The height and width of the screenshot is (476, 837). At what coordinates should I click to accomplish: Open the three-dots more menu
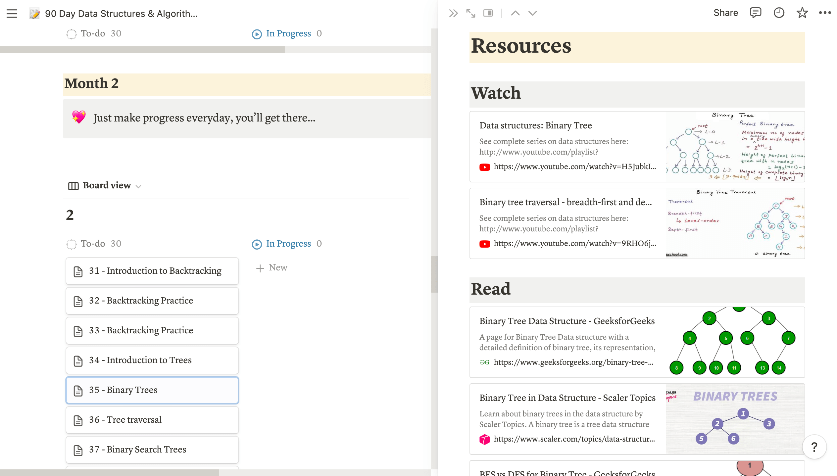(x=825, y=13)
